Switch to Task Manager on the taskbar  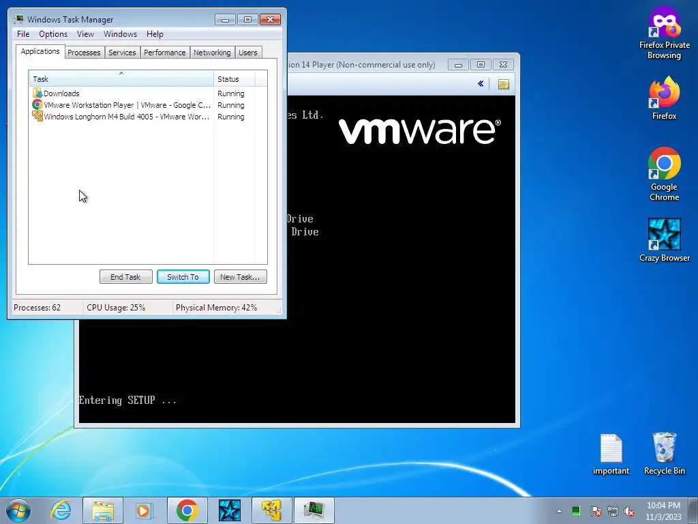pyautogui.click(x=314, y=510)
